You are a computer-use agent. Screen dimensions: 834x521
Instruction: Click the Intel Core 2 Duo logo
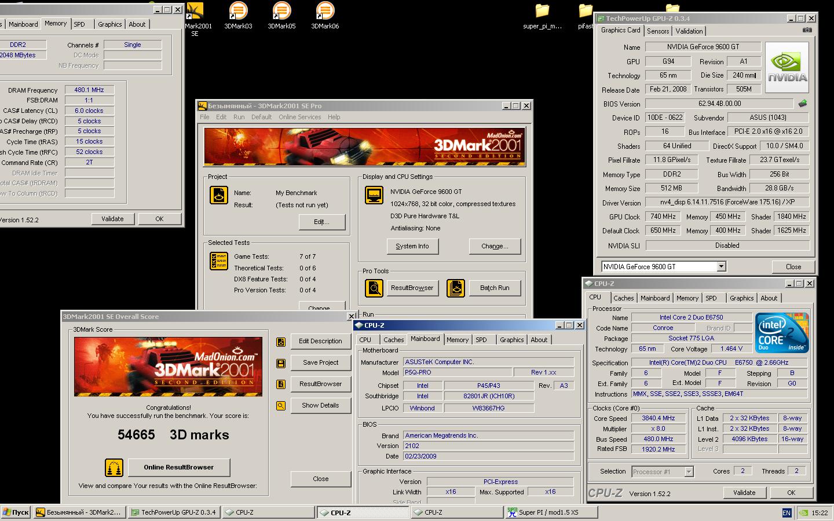[x=782, y=333]
